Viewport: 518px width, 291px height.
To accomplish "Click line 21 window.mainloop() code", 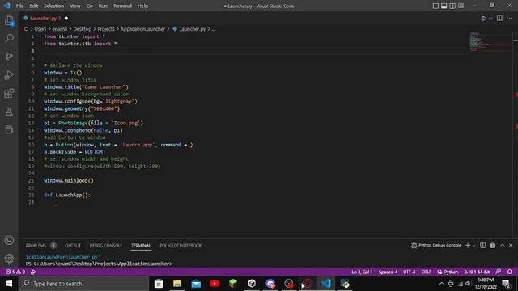I will tap(69, 180).
